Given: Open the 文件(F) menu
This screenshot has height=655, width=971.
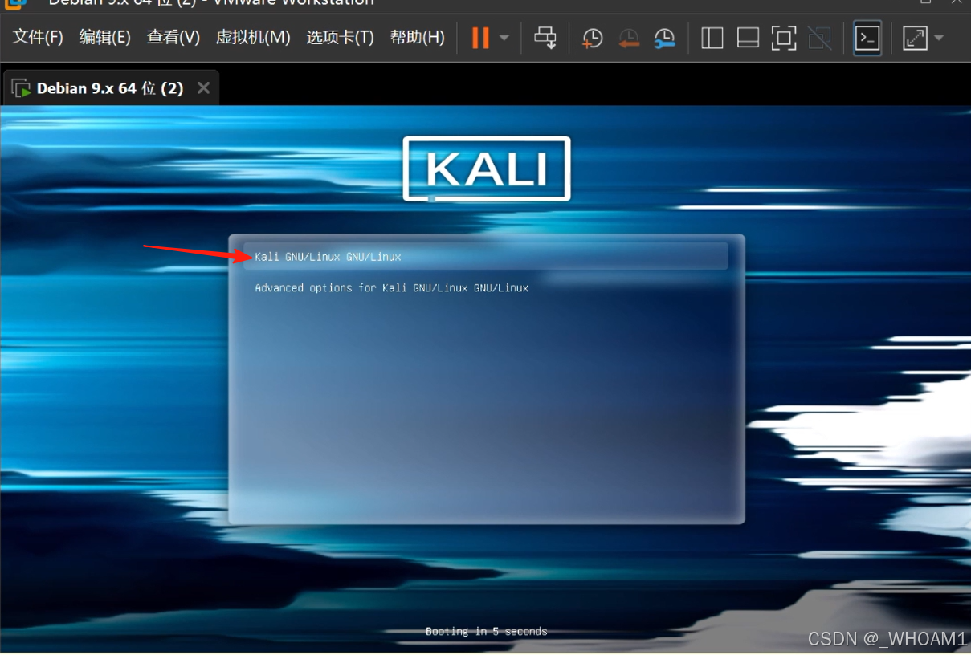Looking at the screenshot, I should [38, 37].
